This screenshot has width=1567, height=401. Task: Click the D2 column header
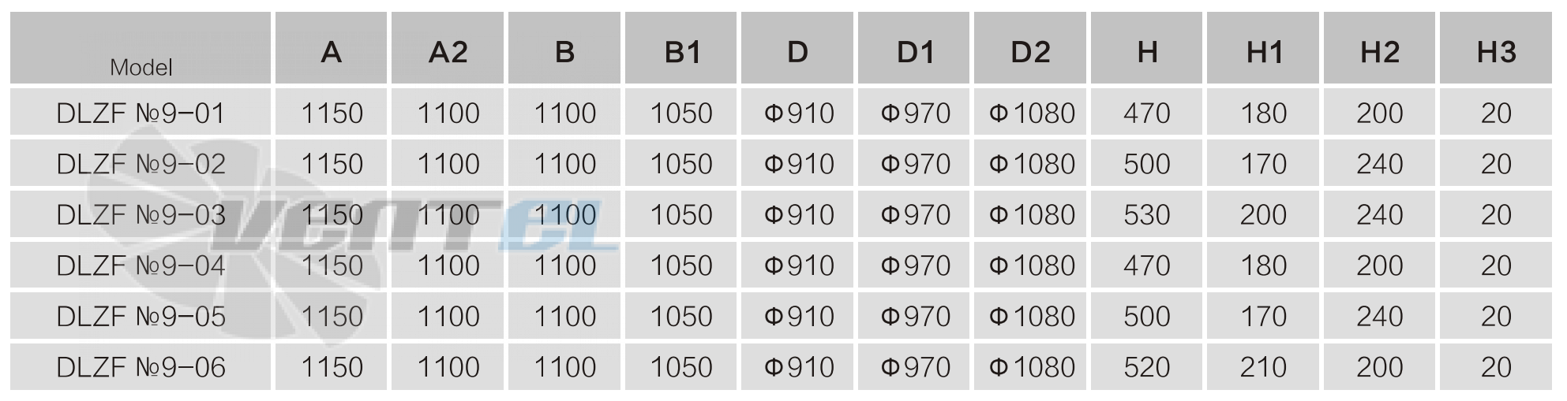point(1030,48)
